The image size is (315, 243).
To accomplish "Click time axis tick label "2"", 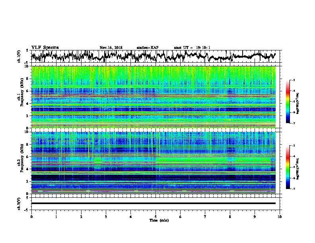I will click(81, 217).
